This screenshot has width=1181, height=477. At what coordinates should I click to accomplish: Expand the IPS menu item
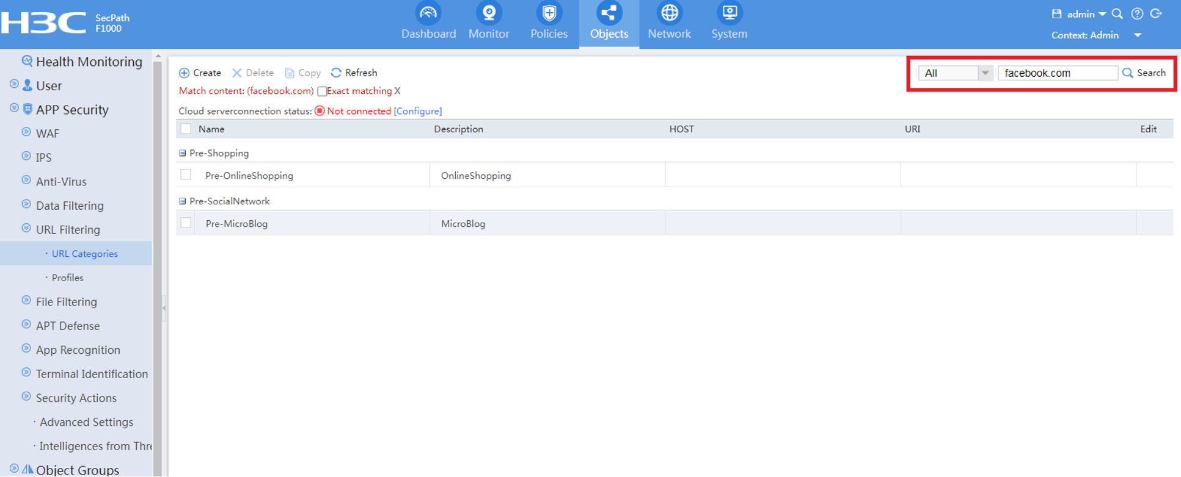(26, 156)
